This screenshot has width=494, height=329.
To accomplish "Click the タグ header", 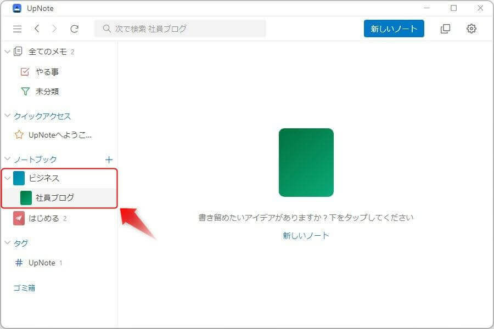I will point(21,243).
